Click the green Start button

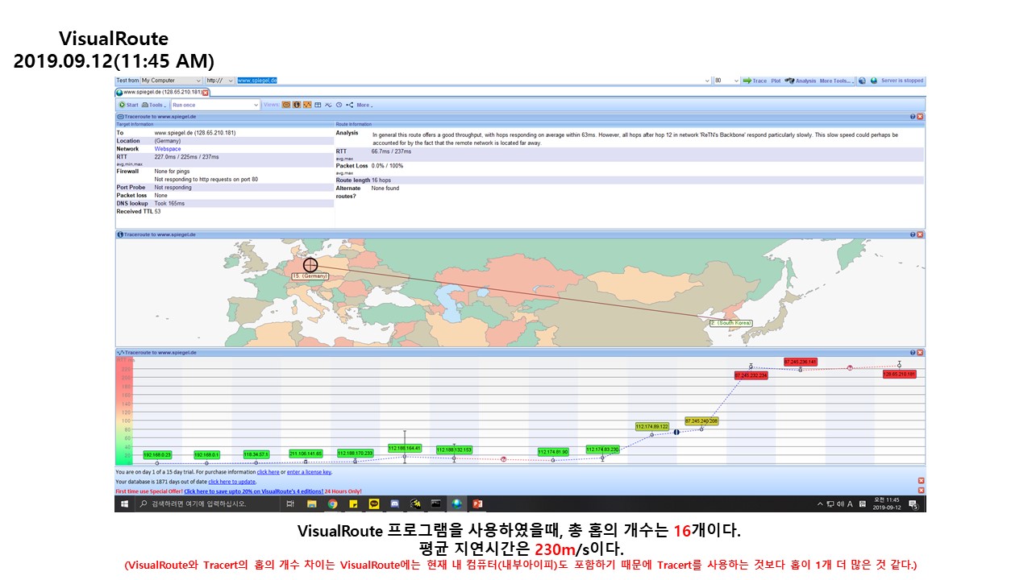point(128,105)
